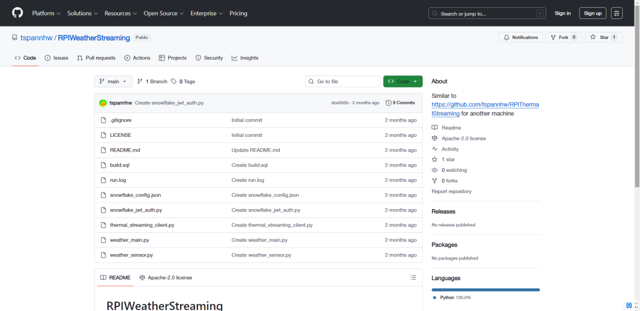Open RPIWeatherStreaming repository title link
Viewport: 640px width, 311px height.
click(x=94, y=37)
